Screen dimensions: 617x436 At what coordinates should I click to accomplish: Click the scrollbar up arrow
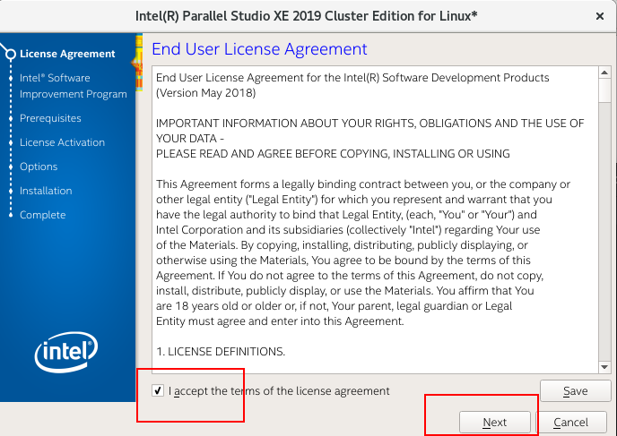tap(604, 73)
